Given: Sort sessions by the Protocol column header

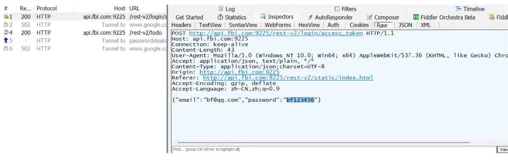Looking at the screenshot, I should (47, 8).
